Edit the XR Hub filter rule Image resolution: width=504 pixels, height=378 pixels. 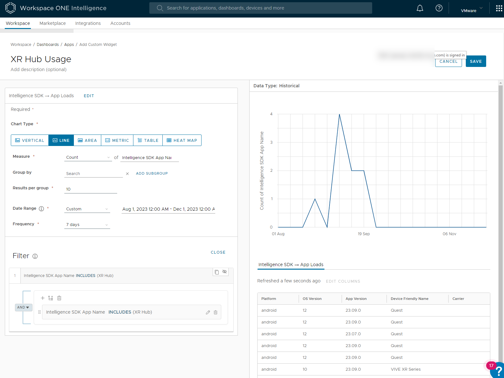208,312
